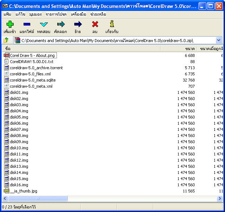
Task: Select the file name disk03.img
Action: 19,105
